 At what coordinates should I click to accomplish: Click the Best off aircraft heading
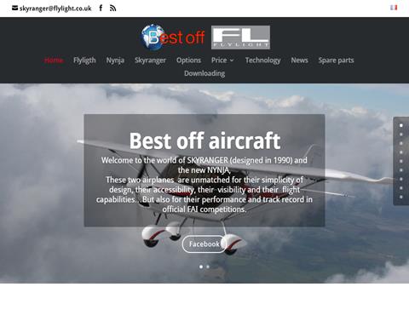click(x=204, y=141)
